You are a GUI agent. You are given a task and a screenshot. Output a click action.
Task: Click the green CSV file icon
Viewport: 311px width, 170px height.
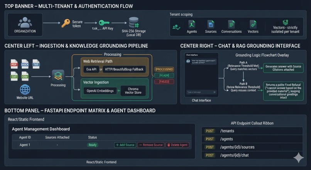[x=25, y=76]
